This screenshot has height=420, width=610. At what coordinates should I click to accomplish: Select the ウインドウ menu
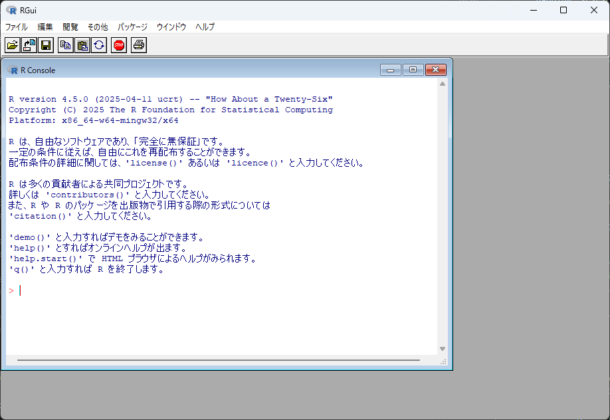(171, 27)
